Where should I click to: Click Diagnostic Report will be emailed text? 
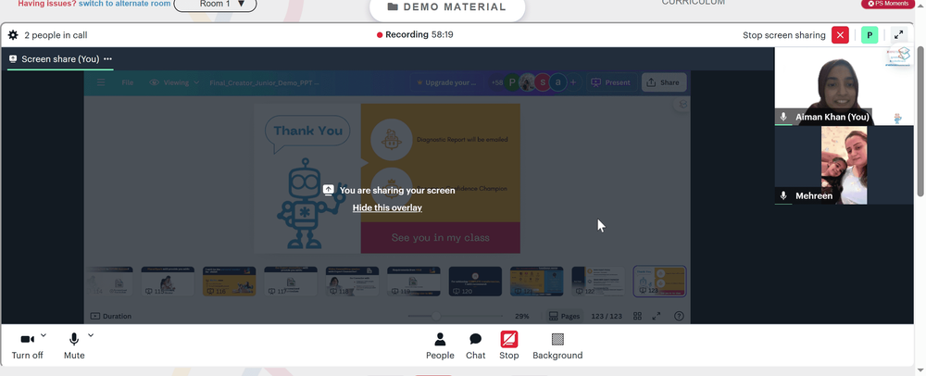pyautogui.click(x=462, y=140)
